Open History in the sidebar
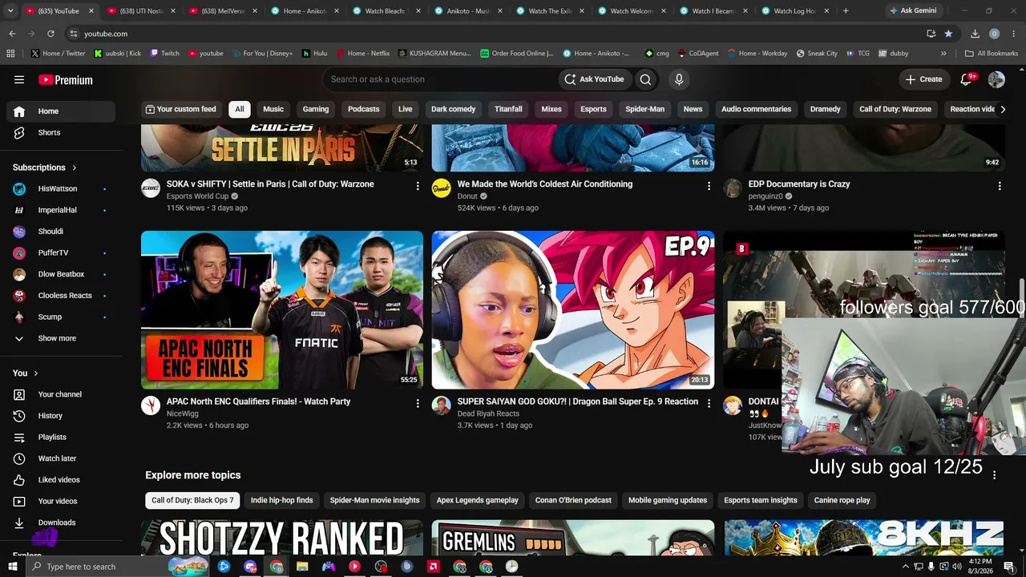The width and height of the screenshot is (1026, 577). pyautogui.click(x=61, y=416)
